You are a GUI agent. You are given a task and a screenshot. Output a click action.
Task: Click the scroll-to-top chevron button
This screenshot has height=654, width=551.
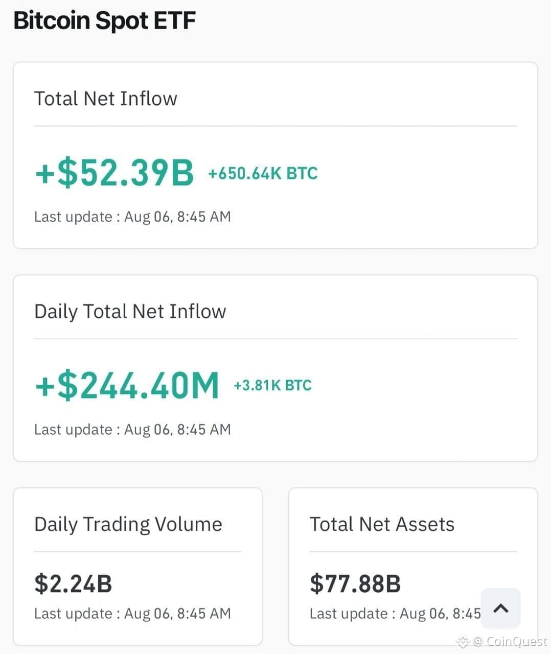(501, 608)
